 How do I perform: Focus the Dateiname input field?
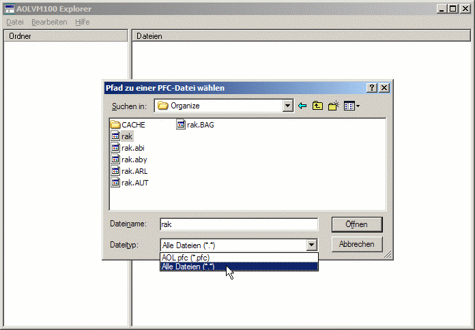tap(239, 224)
